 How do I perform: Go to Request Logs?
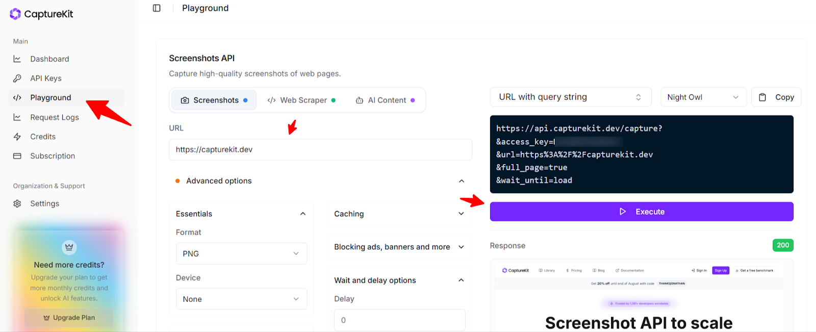pos(66,117)
